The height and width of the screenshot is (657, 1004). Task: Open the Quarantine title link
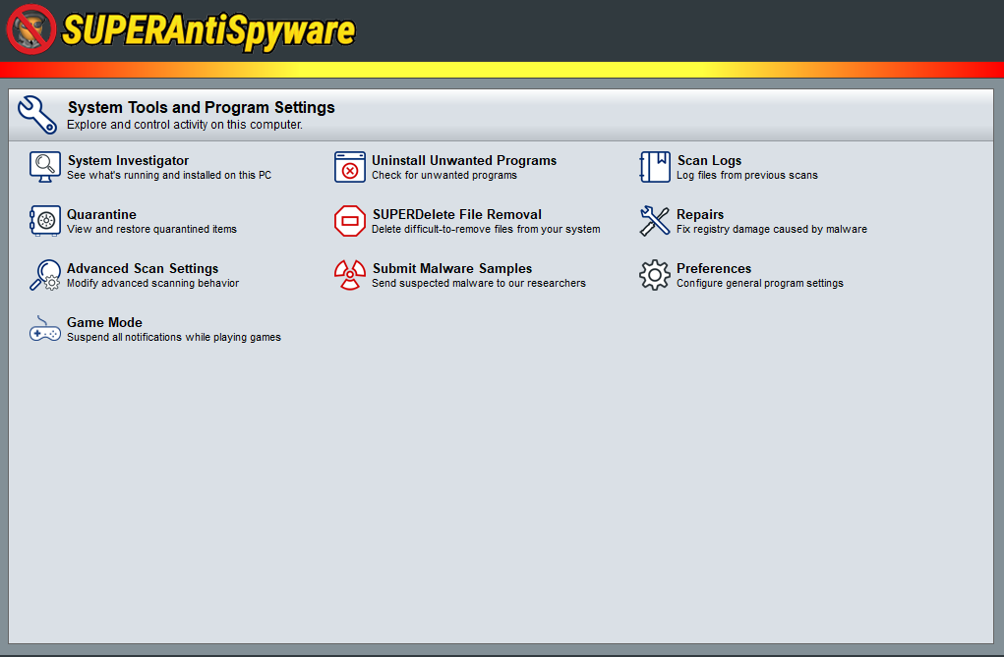(x=102, y=214)
